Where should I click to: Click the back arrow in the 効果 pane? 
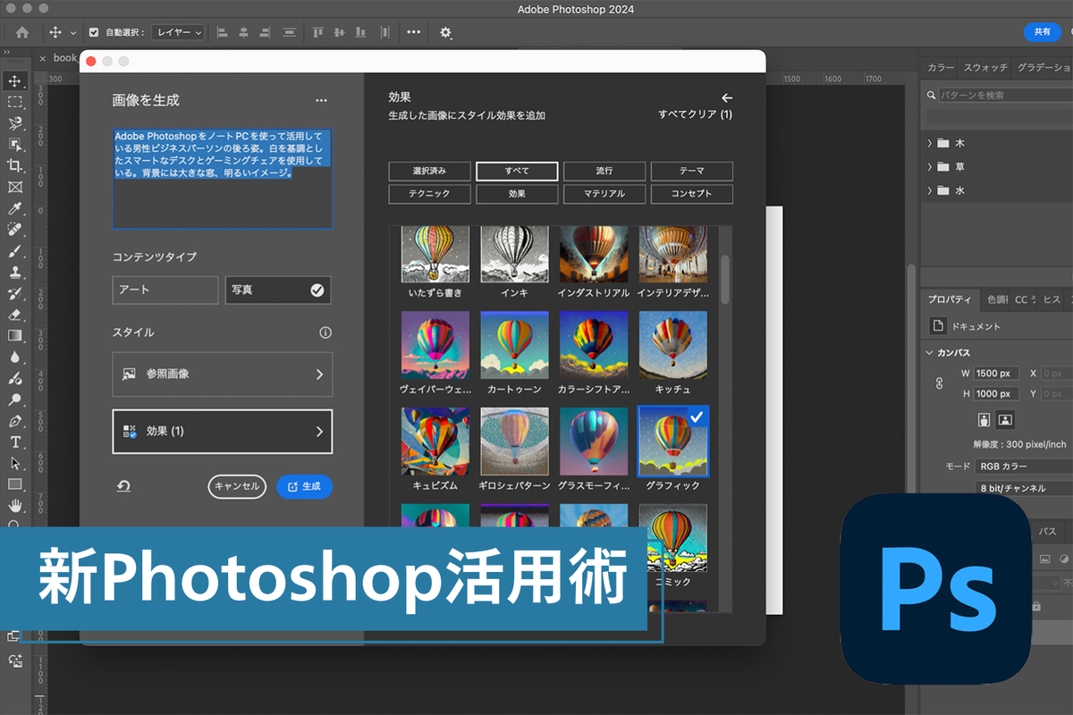(727, 97)
